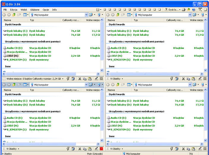Click the copy icon in top-left pane bar
This screenshot has width=209, height=155.
coord(85,79)
